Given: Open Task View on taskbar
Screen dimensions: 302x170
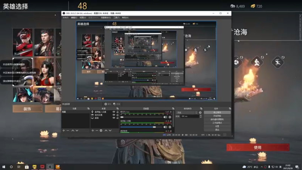Looking at the screenshot, I should (19, 167).
